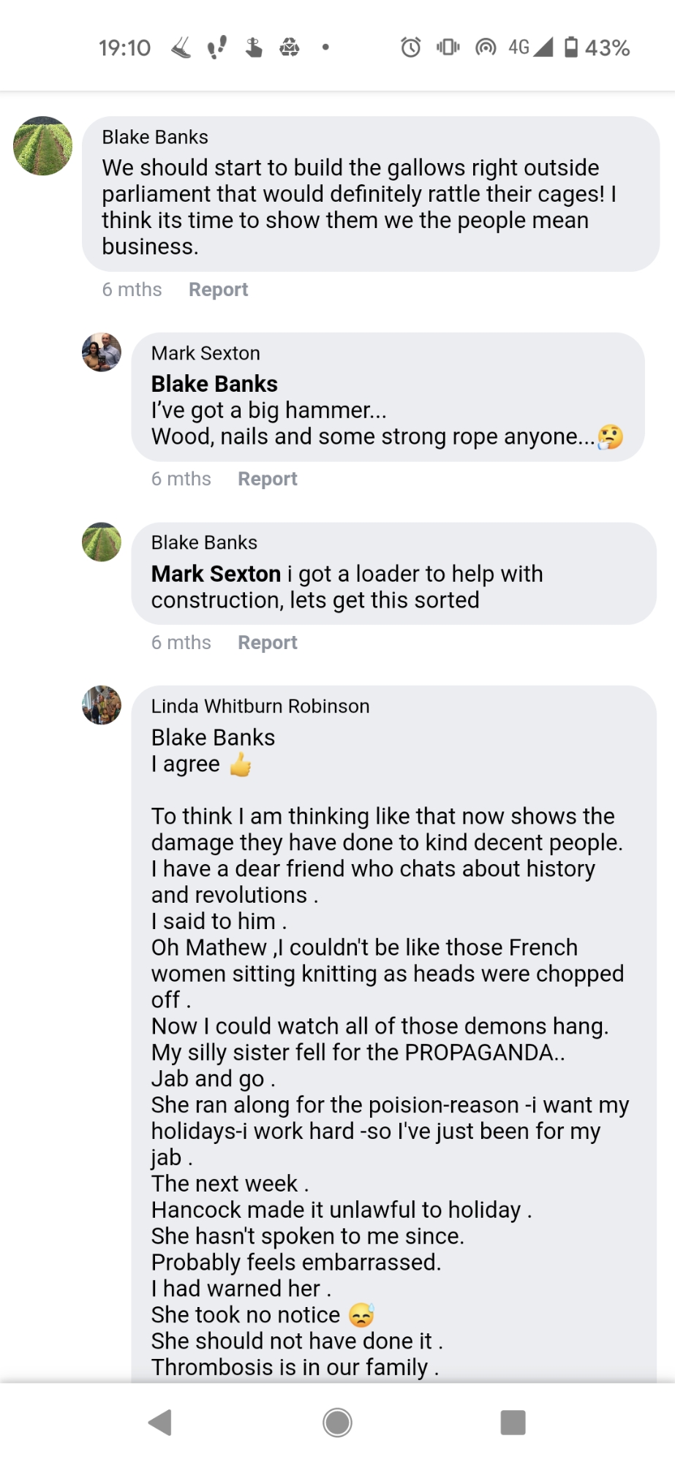675x1462 pixels.
Task: Tap the alarm clock status icon
Action: point(410,48)
